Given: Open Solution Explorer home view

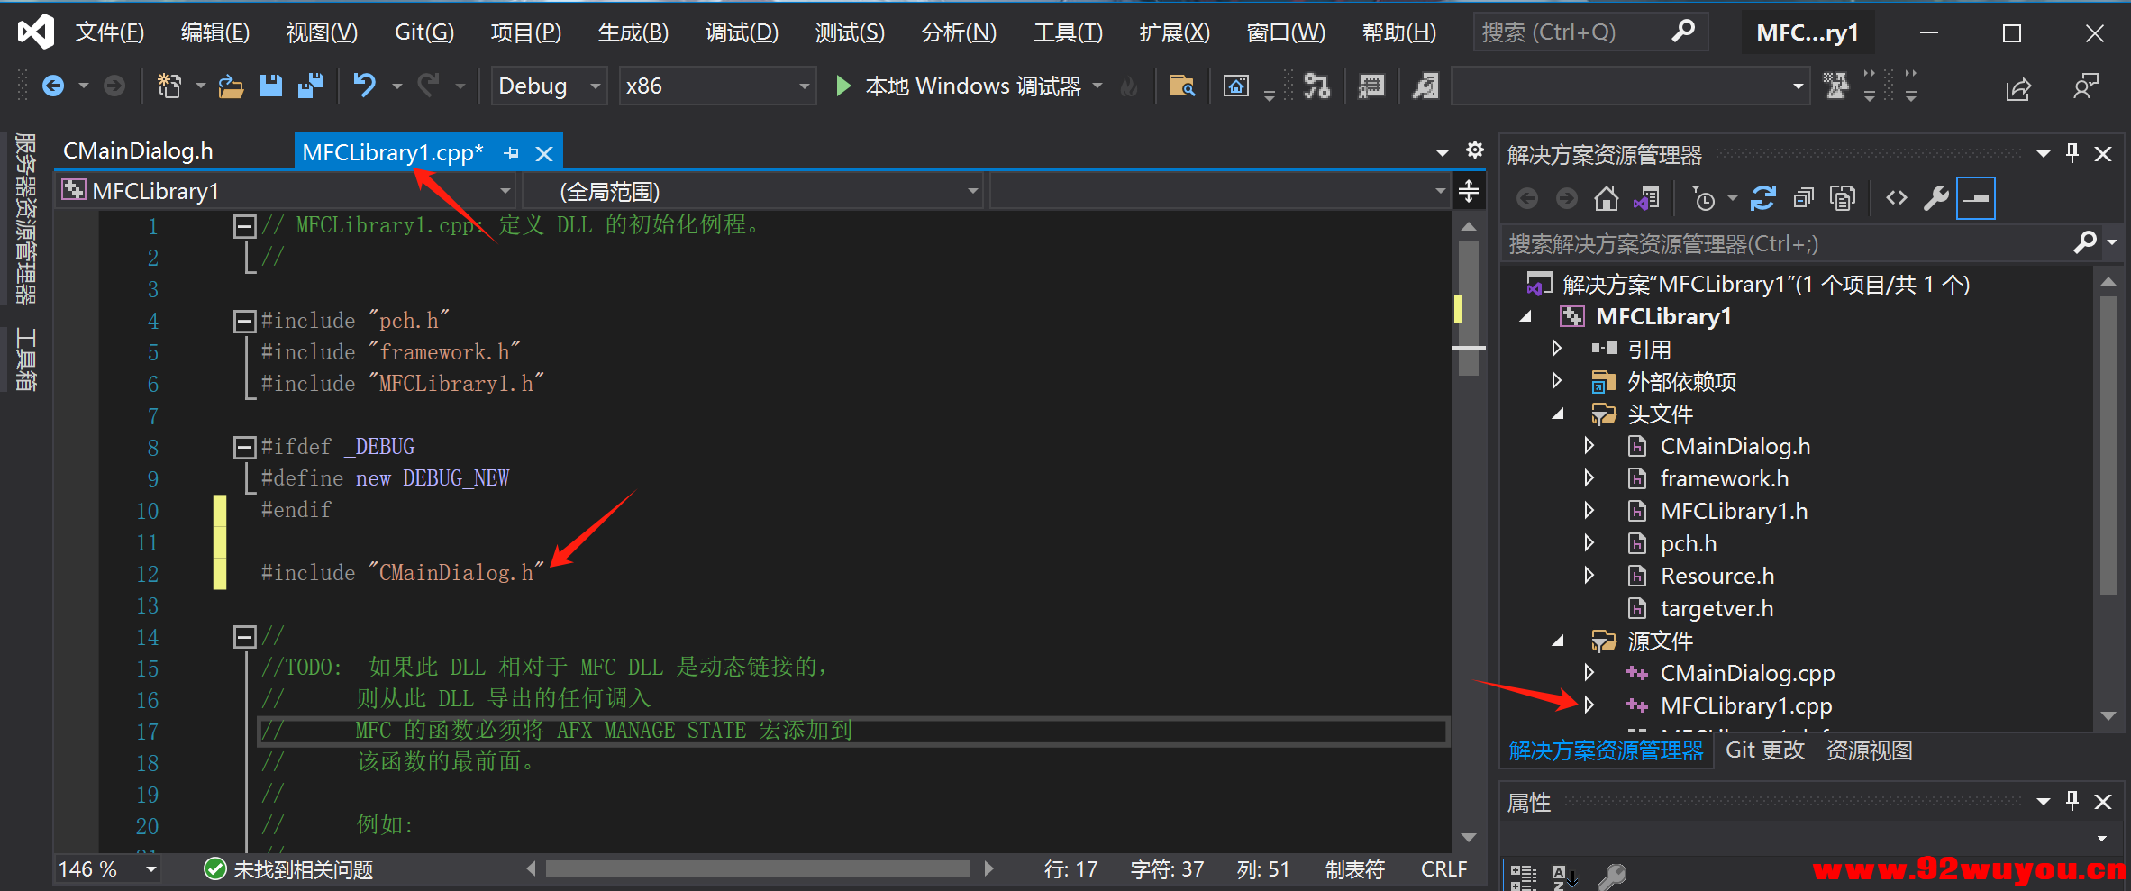Looking at the screenshot, I should pos(1606,197).
